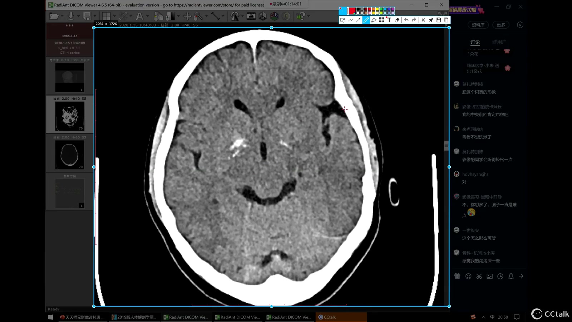The height and width of the screenshot is (322, 572).
Task: Expand the layout grid dropdown arrow
Action: [x=114, y=16]
